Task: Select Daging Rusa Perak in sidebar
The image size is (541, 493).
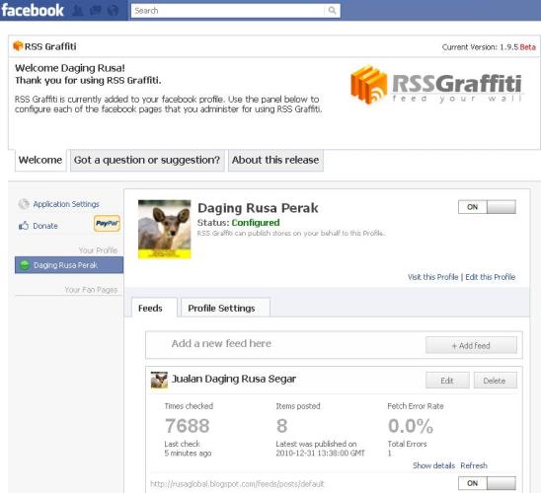Action: click(69, 265)
